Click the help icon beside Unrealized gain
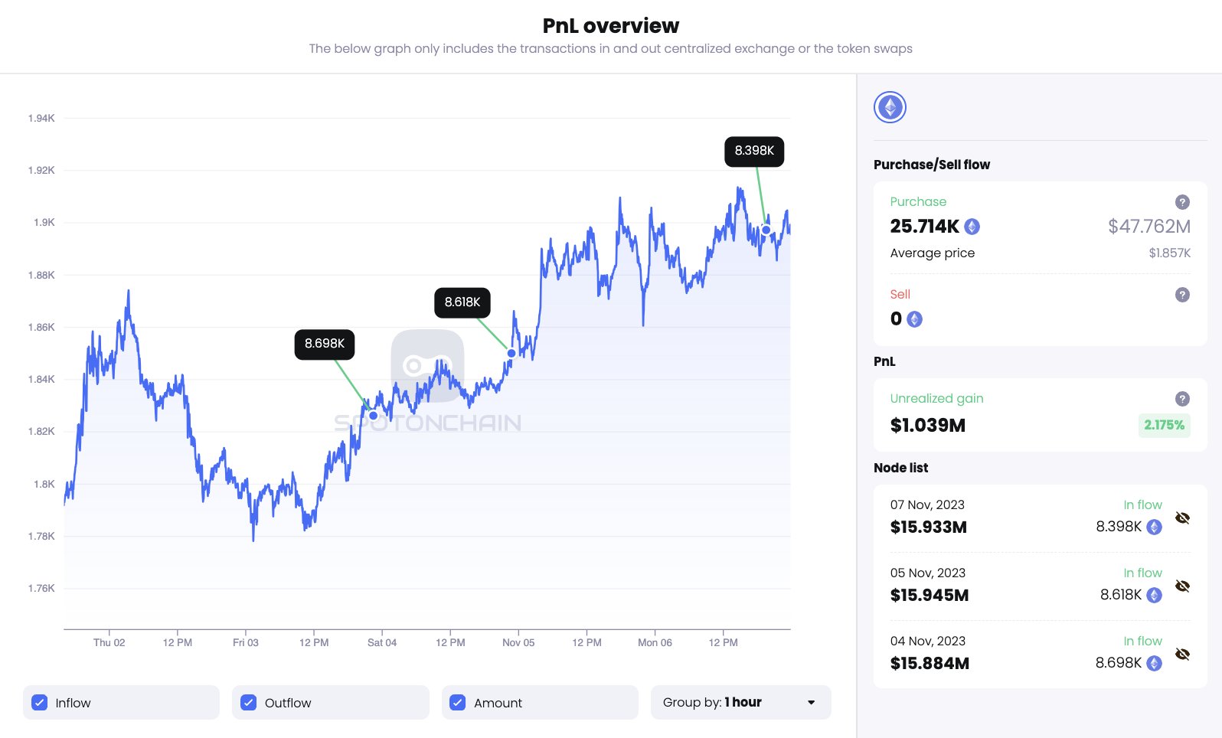 point(1182,399)
